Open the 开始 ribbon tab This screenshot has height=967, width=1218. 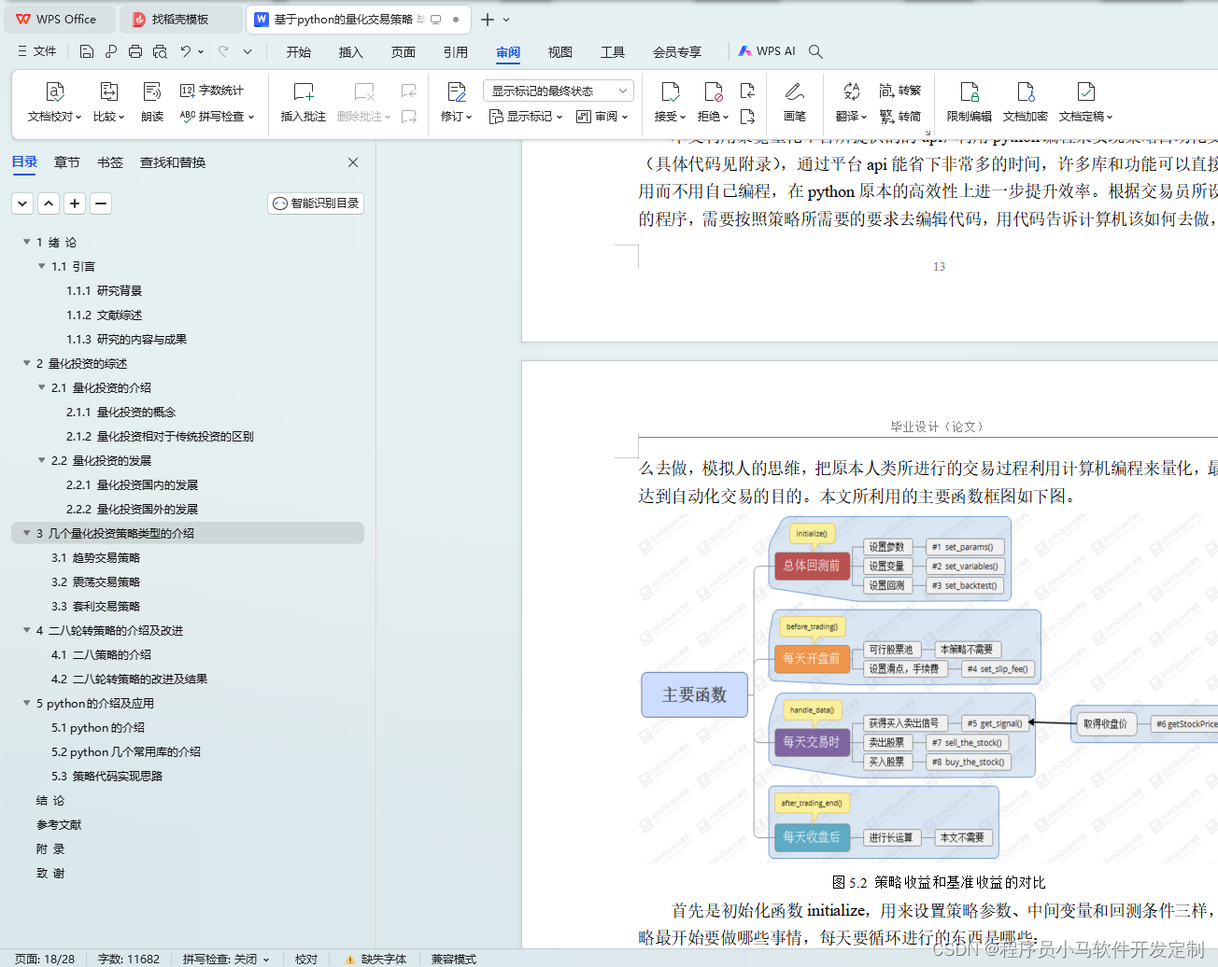(x=299, y=51)
